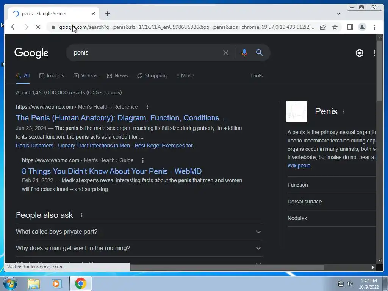Click the vertical scrollbar down arrow
The image size is (388, 291).
[379, 261]
